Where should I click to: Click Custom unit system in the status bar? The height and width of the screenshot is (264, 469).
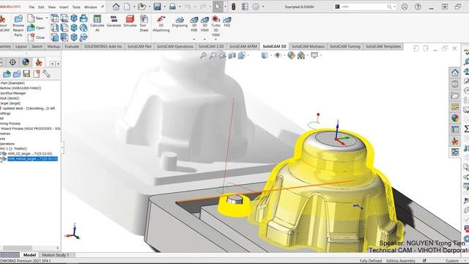452,261
